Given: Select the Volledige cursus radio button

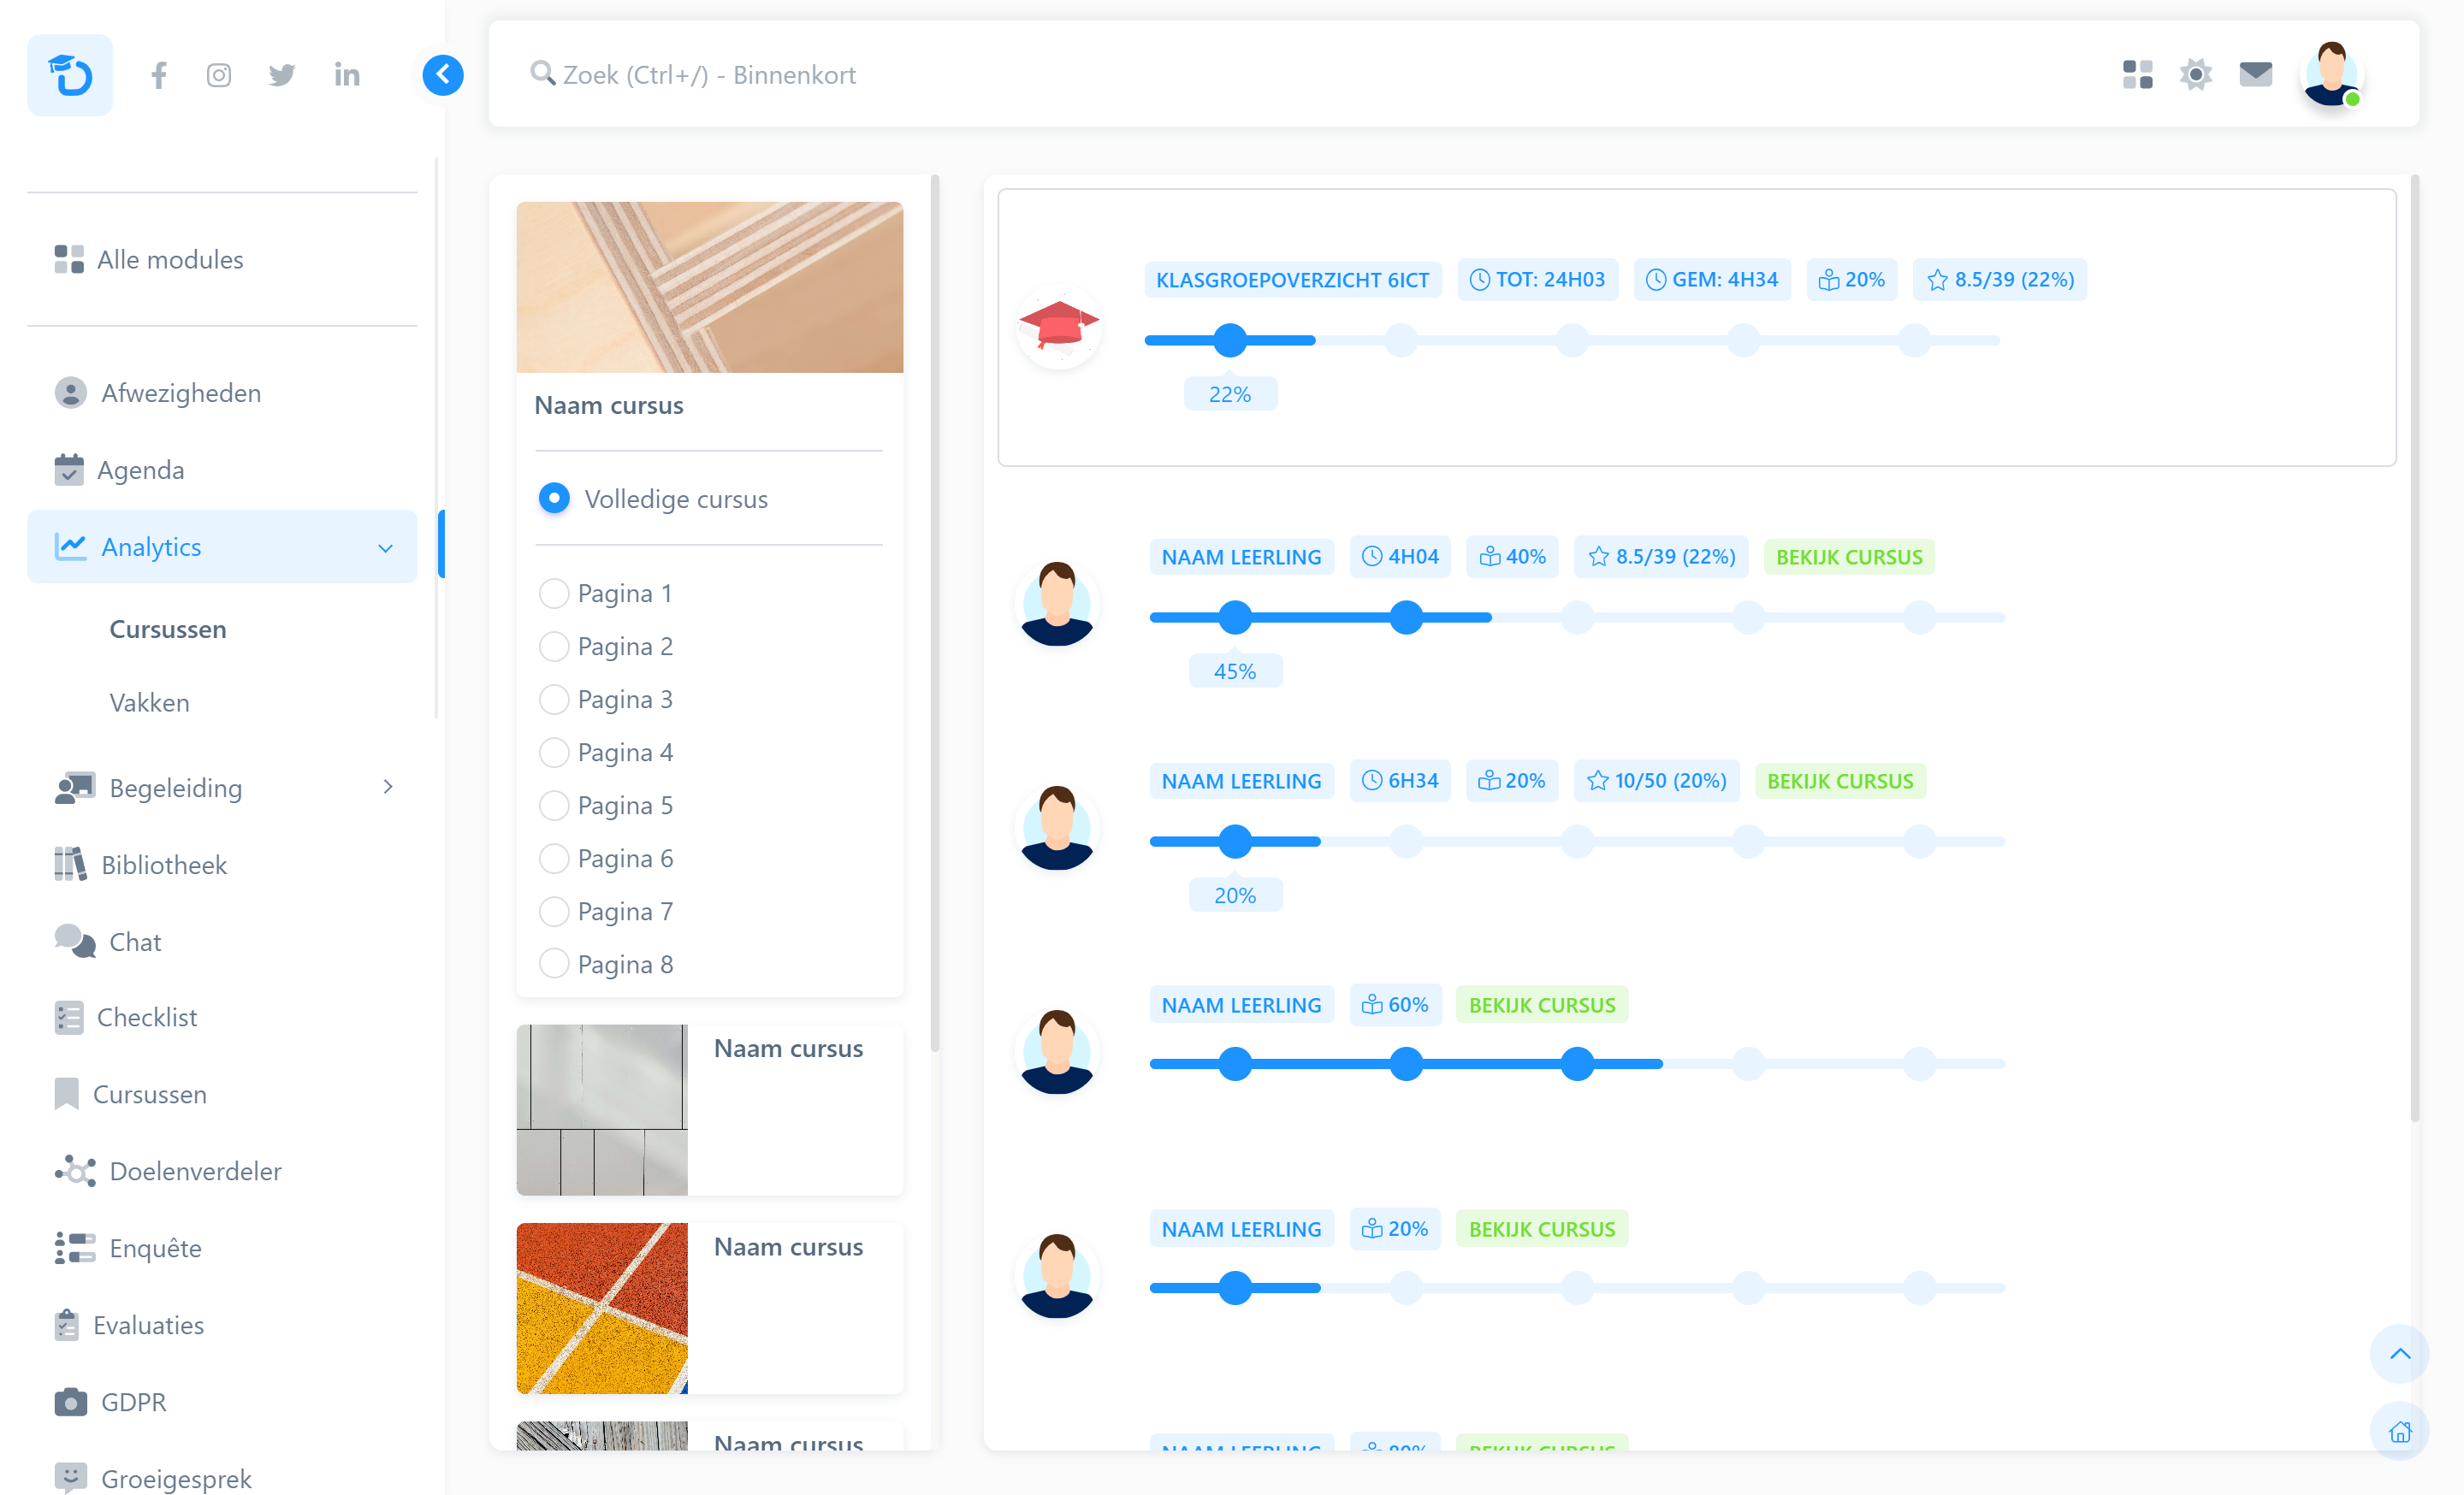Looking at the screenshot, I should (x=554, y=498).
